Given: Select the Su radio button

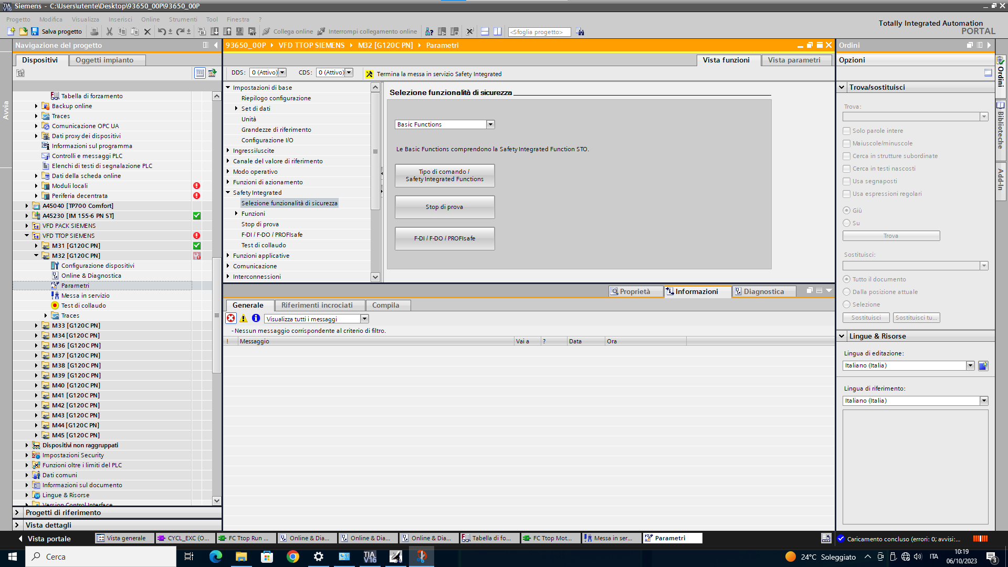Looking at the screenshot, I should pyautogui.click(x=846, y=223).
